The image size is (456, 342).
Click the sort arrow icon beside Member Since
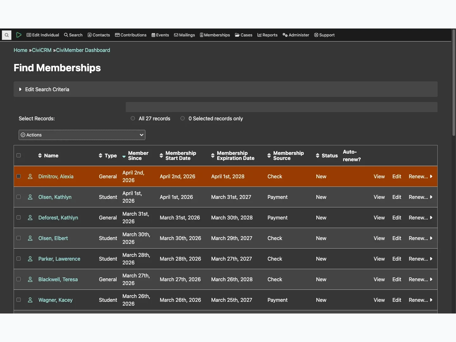point(124,156)
